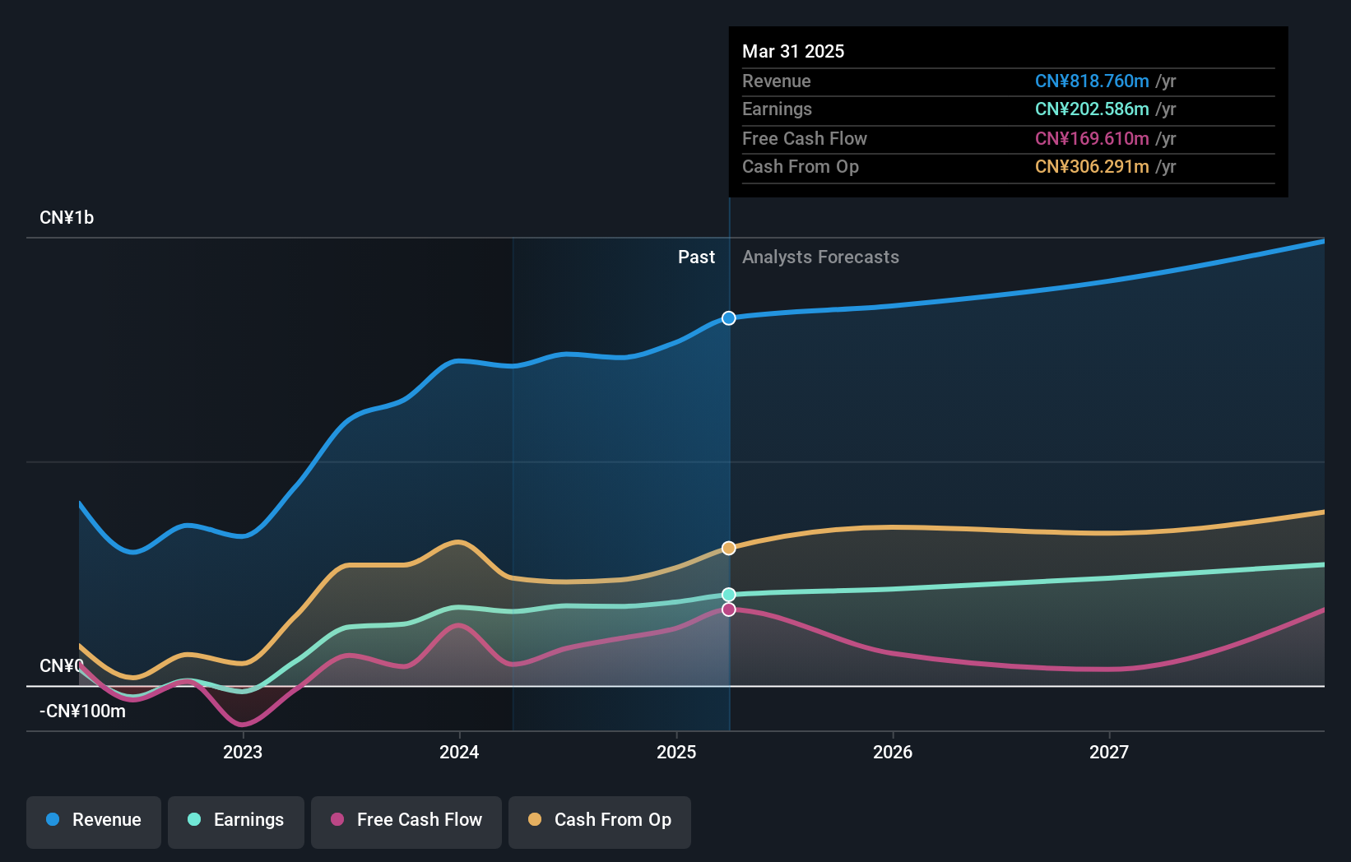Click the CN¥306.291m cash from op value
The height and width of the screenshot is (862, 1351).
(x=1092, y=167)
